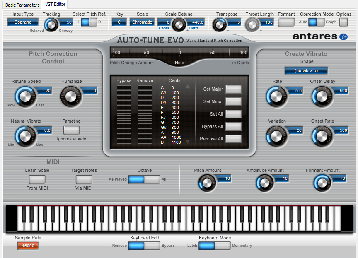The image size is (358, 258).
Task: Click the Sample Rate 16000 field
Action: click(28, 246)
